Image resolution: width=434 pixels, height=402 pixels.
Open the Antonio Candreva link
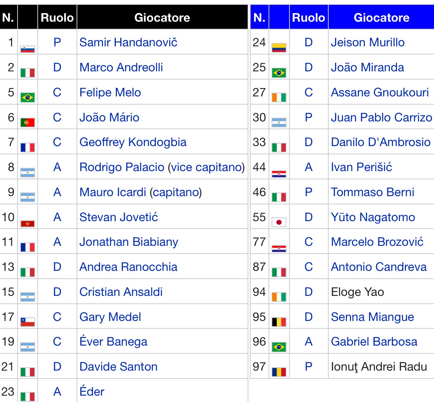379,267
